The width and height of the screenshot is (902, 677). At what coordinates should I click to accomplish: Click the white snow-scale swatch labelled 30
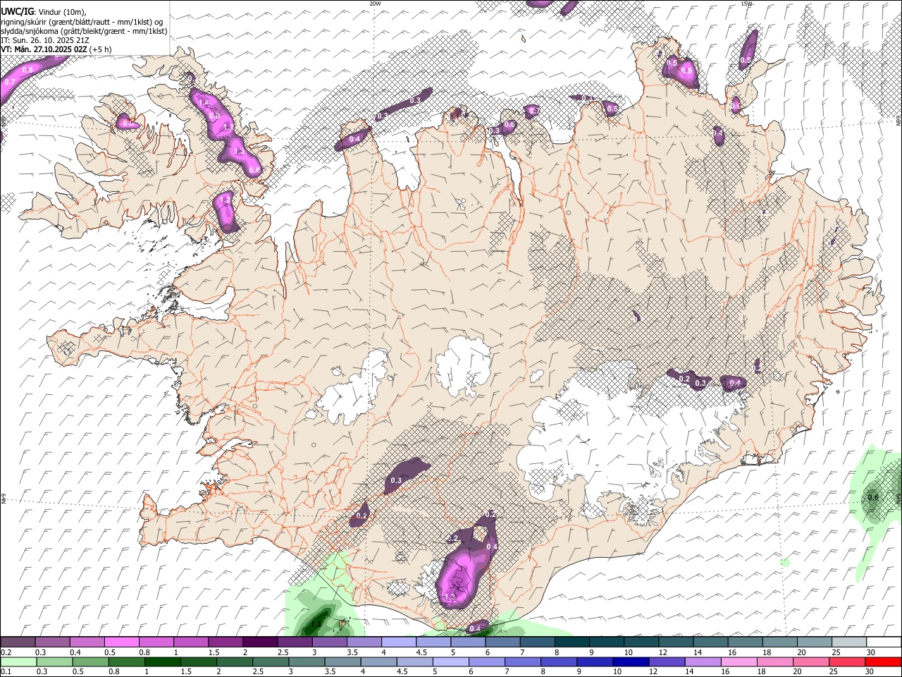pos(884,642)
